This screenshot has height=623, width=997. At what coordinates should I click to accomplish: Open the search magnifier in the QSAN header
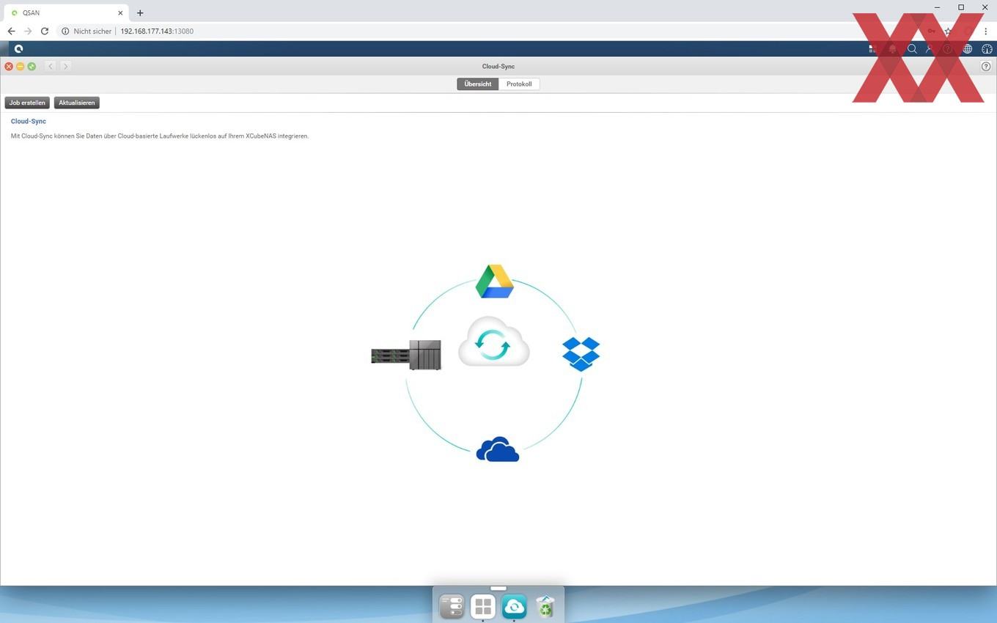[x=912, y=49]
